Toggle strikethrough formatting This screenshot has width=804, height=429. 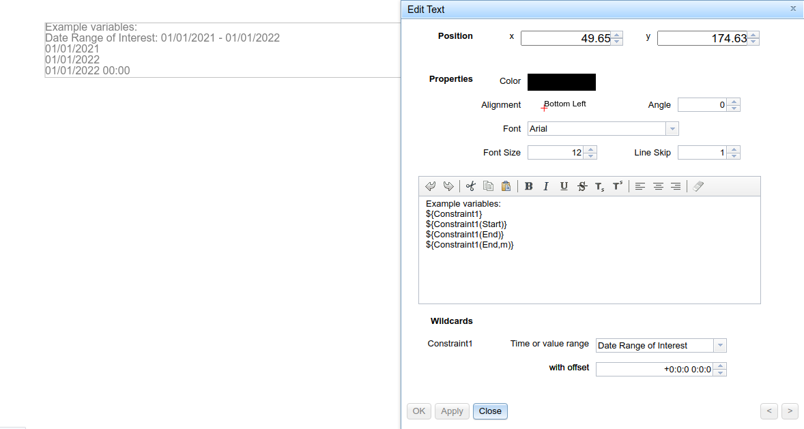[582, 186]
